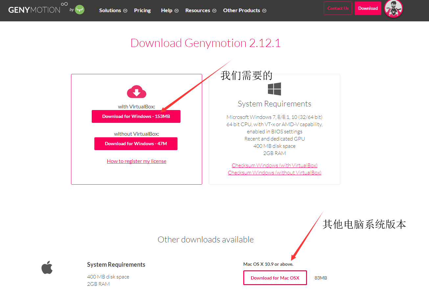The width and height of the screenshot is (429, 293).
Task: Click the Download button in header
Action: (368, 8)
